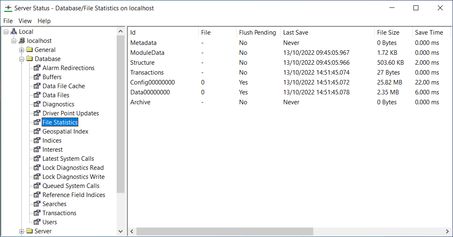This screenshot has height=237, width=453.
Task: Click the Geospatial Index icon
Action: 37,131
